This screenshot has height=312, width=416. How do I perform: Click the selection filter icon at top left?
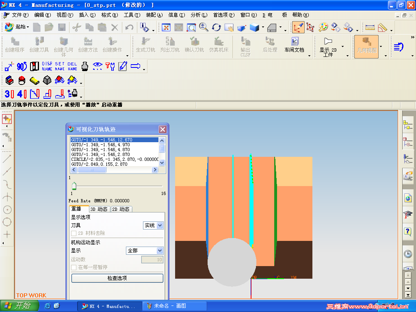(x=7, y=119)
